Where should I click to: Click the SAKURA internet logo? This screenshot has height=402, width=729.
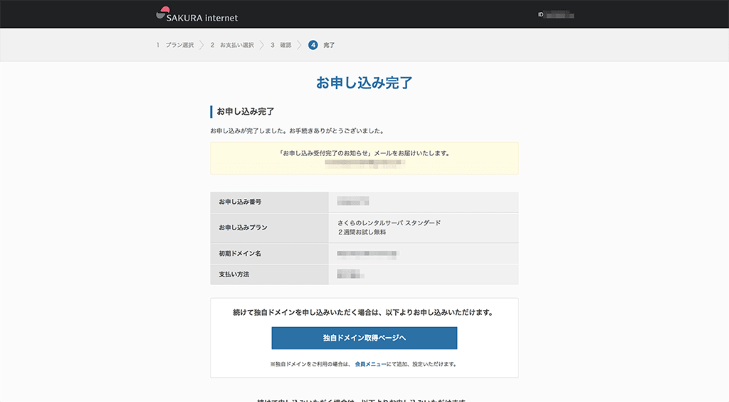[196, 14]
